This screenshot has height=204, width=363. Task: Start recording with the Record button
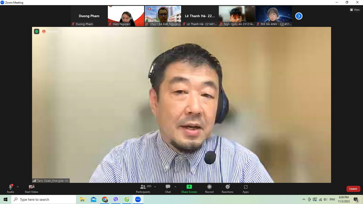209,188
